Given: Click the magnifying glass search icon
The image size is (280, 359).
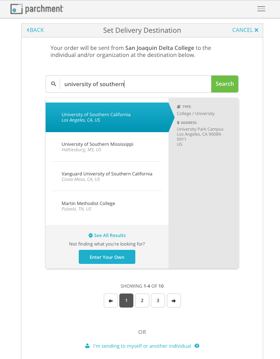Looking at the screenshot, I should click(53, 83).
